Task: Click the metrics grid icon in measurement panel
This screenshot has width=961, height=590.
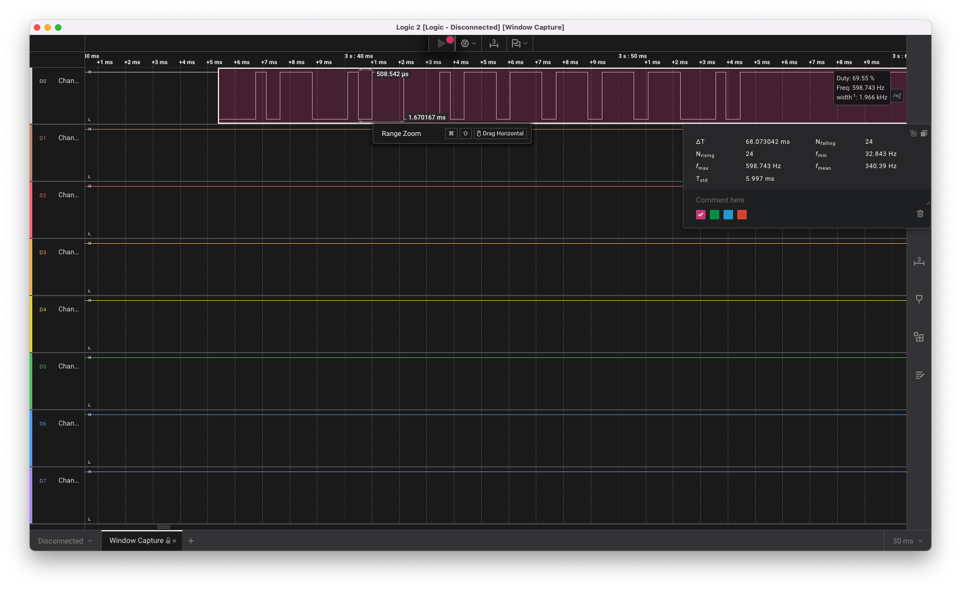Action: (x=913, y=133)
